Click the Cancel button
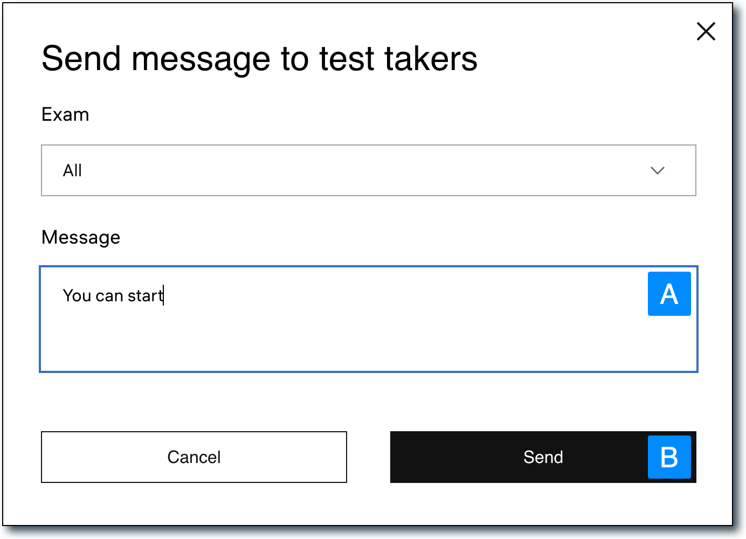The width and height of the screenshot is (746, 539). 194,457
